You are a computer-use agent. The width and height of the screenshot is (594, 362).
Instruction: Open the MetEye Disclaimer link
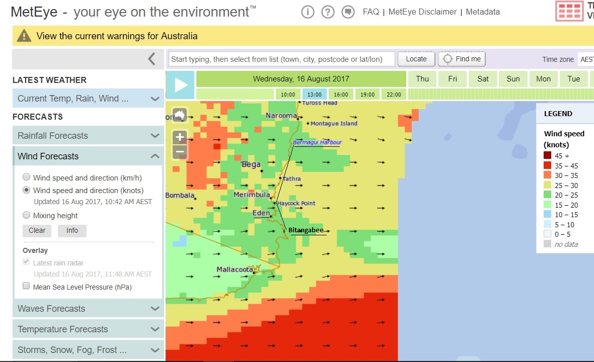click(x=422, y=12)
